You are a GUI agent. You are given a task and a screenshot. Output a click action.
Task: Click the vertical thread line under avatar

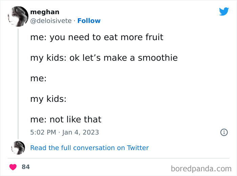18,84
